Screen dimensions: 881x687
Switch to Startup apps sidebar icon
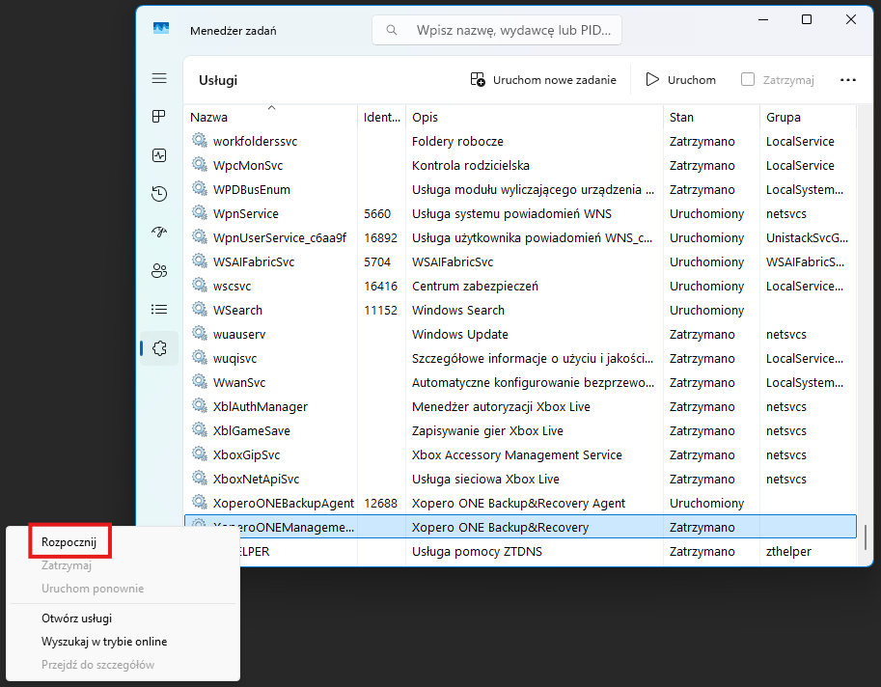[x=159, y=233]
